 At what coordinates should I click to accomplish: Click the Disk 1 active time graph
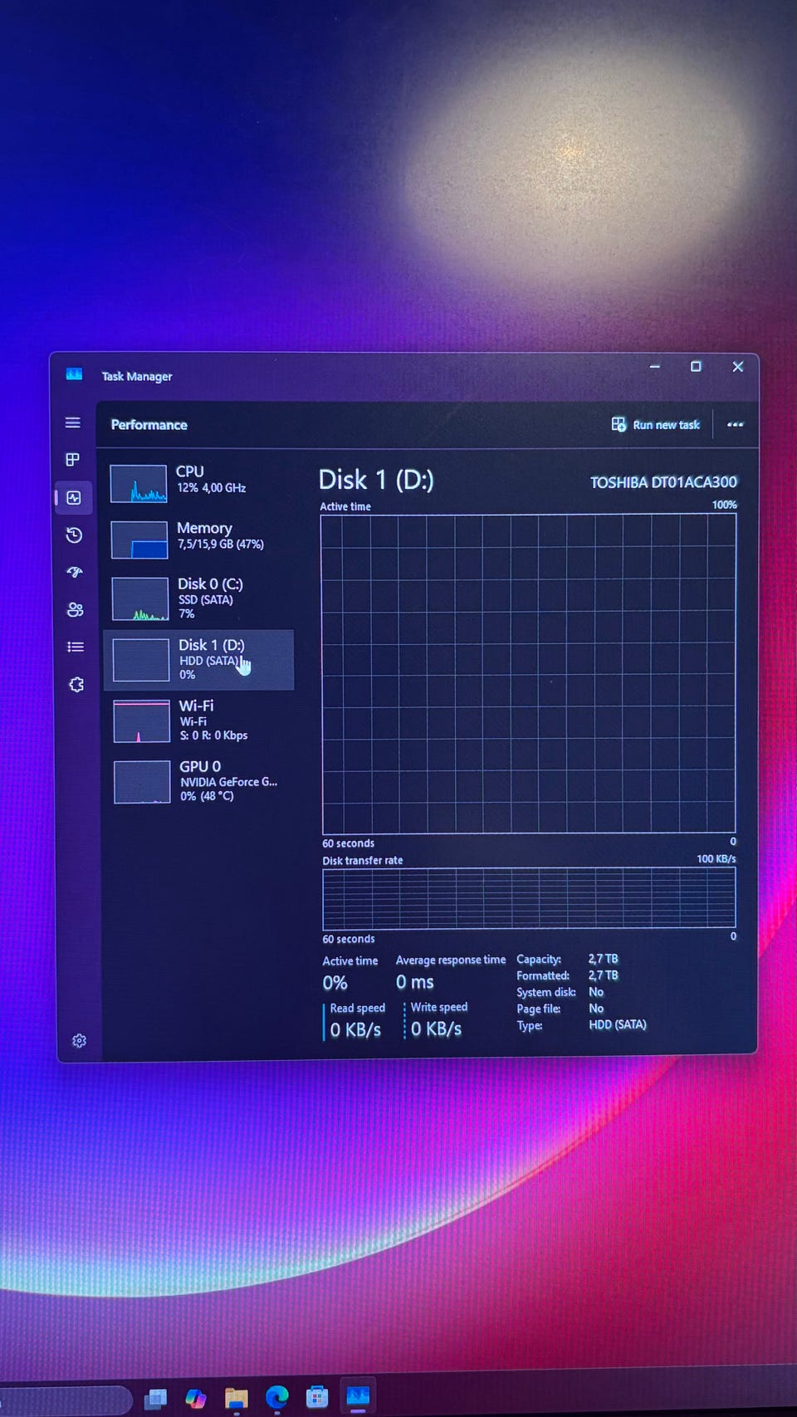(529, 673)
